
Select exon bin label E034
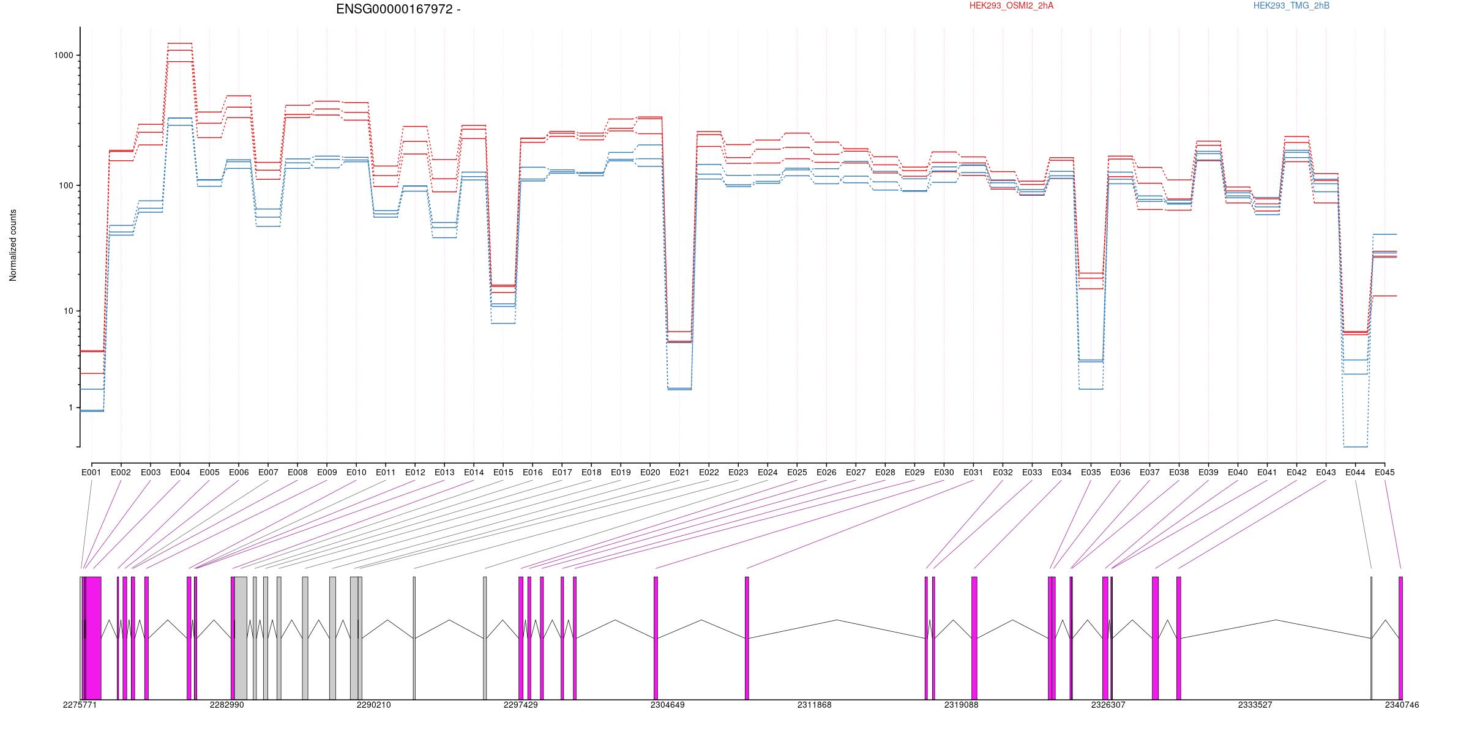pos(1061,472)
